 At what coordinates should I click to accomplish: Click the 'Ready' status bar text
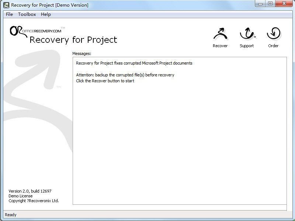11,215
